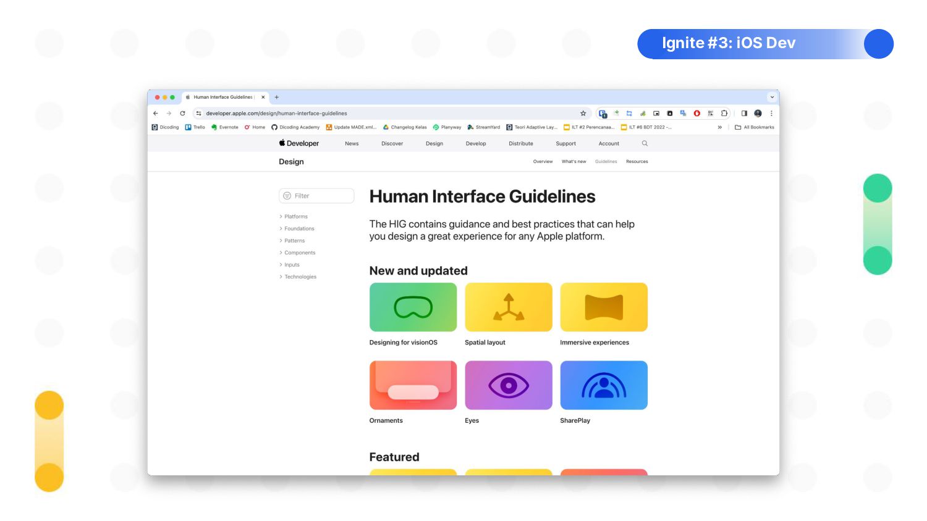Go back to the previous page
Image resolution: width=927 pixels, height=521 pixels.
pos(156,114)
